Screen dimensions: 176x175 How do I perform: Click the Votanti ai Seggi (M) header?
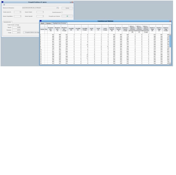pyautogui.click(x=152, y=29)
